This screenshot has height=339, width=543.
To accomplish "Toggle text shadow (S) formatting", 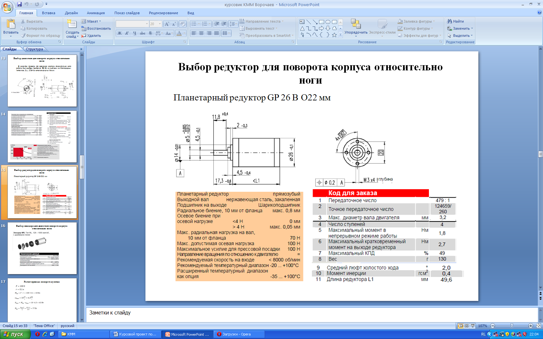I will click(x=150, y=33).
